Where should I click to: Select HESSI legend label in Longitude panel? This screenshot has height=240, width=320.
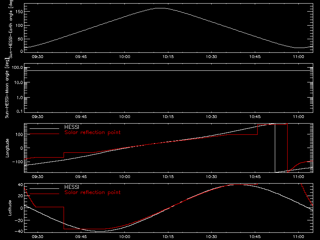(x=72, y=127)
